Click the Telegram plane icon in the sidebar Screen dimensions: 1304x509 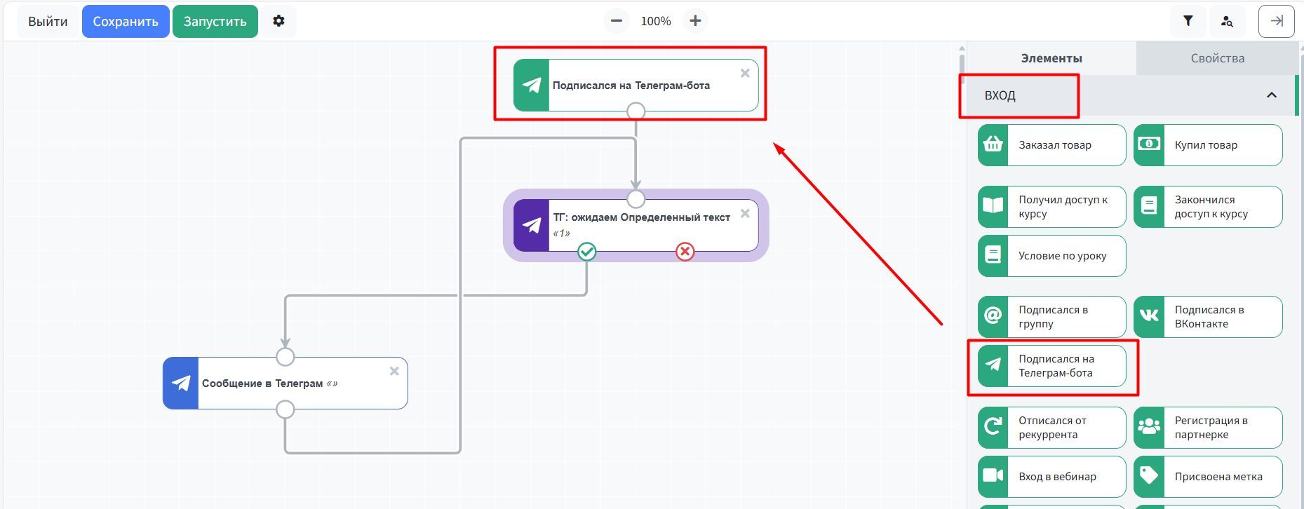coord(993,365)
